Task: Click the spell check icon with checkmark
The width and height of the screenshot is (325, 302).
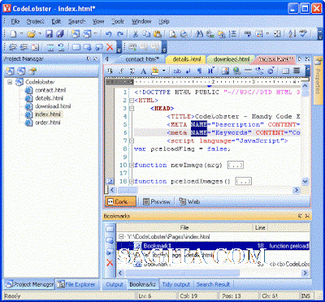Action: pyautogui.click(x=303, y=34)
